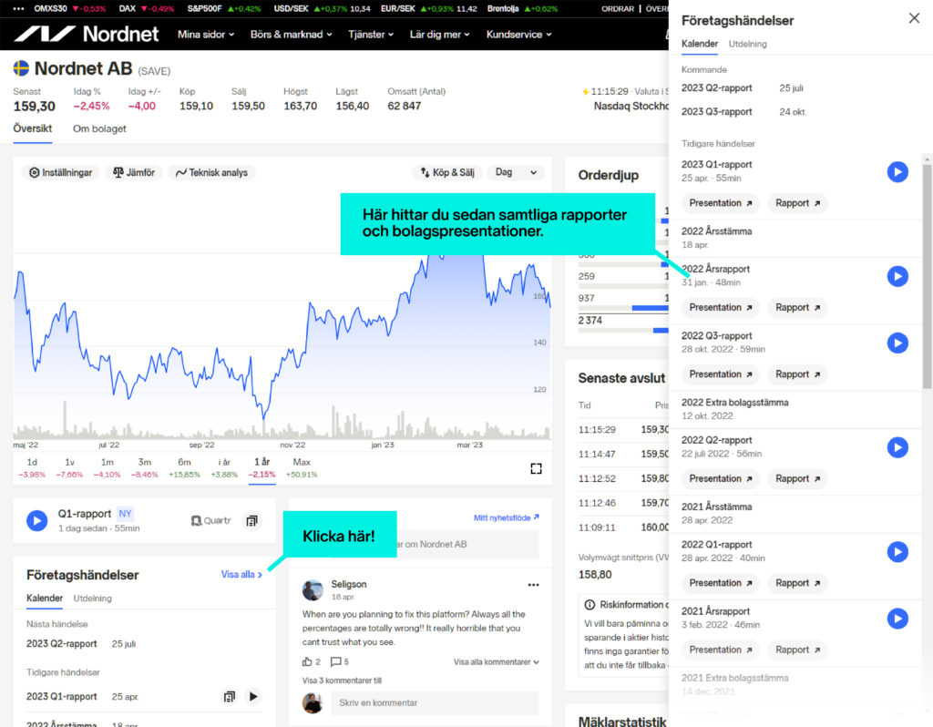Open the Inställningar chart settings

pos(60,172)
